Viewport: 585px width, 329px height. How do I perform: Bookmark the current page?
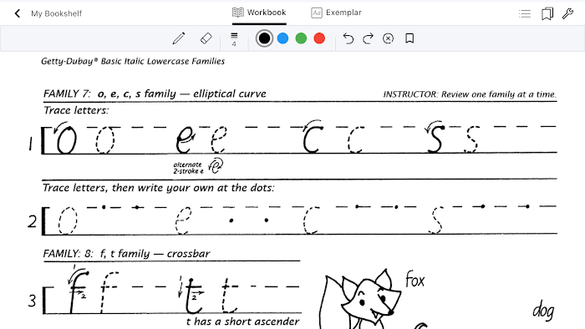409,38
